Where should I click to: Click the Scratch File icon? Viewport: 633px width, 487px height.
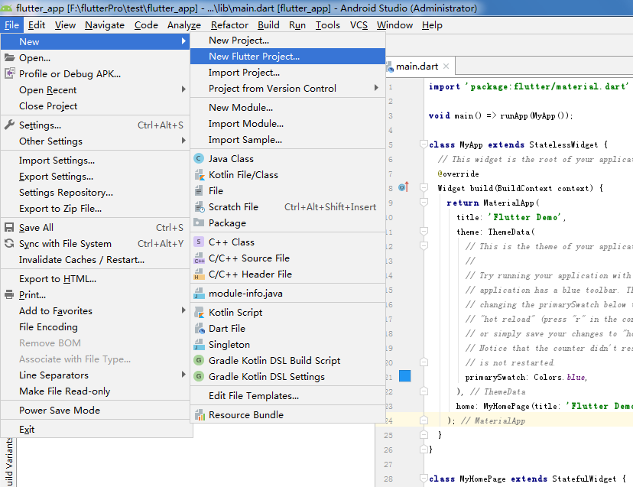click(200, 206)
